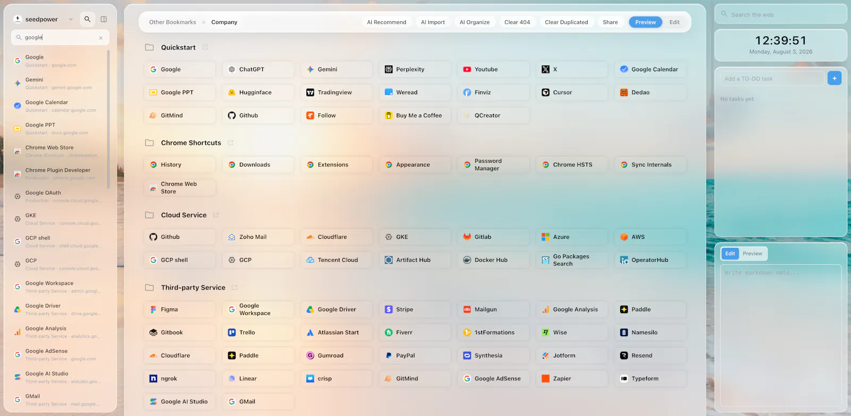This screenshot has height=416, width=851.
Task: Toggle the sidebar panel layout icon
Action: [104, 19]
